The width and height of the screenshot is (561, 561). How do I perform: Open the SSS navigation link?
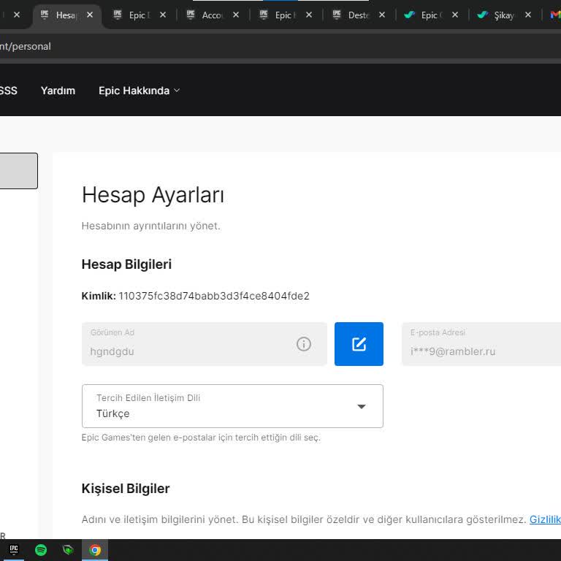click(x=8, y=91)
